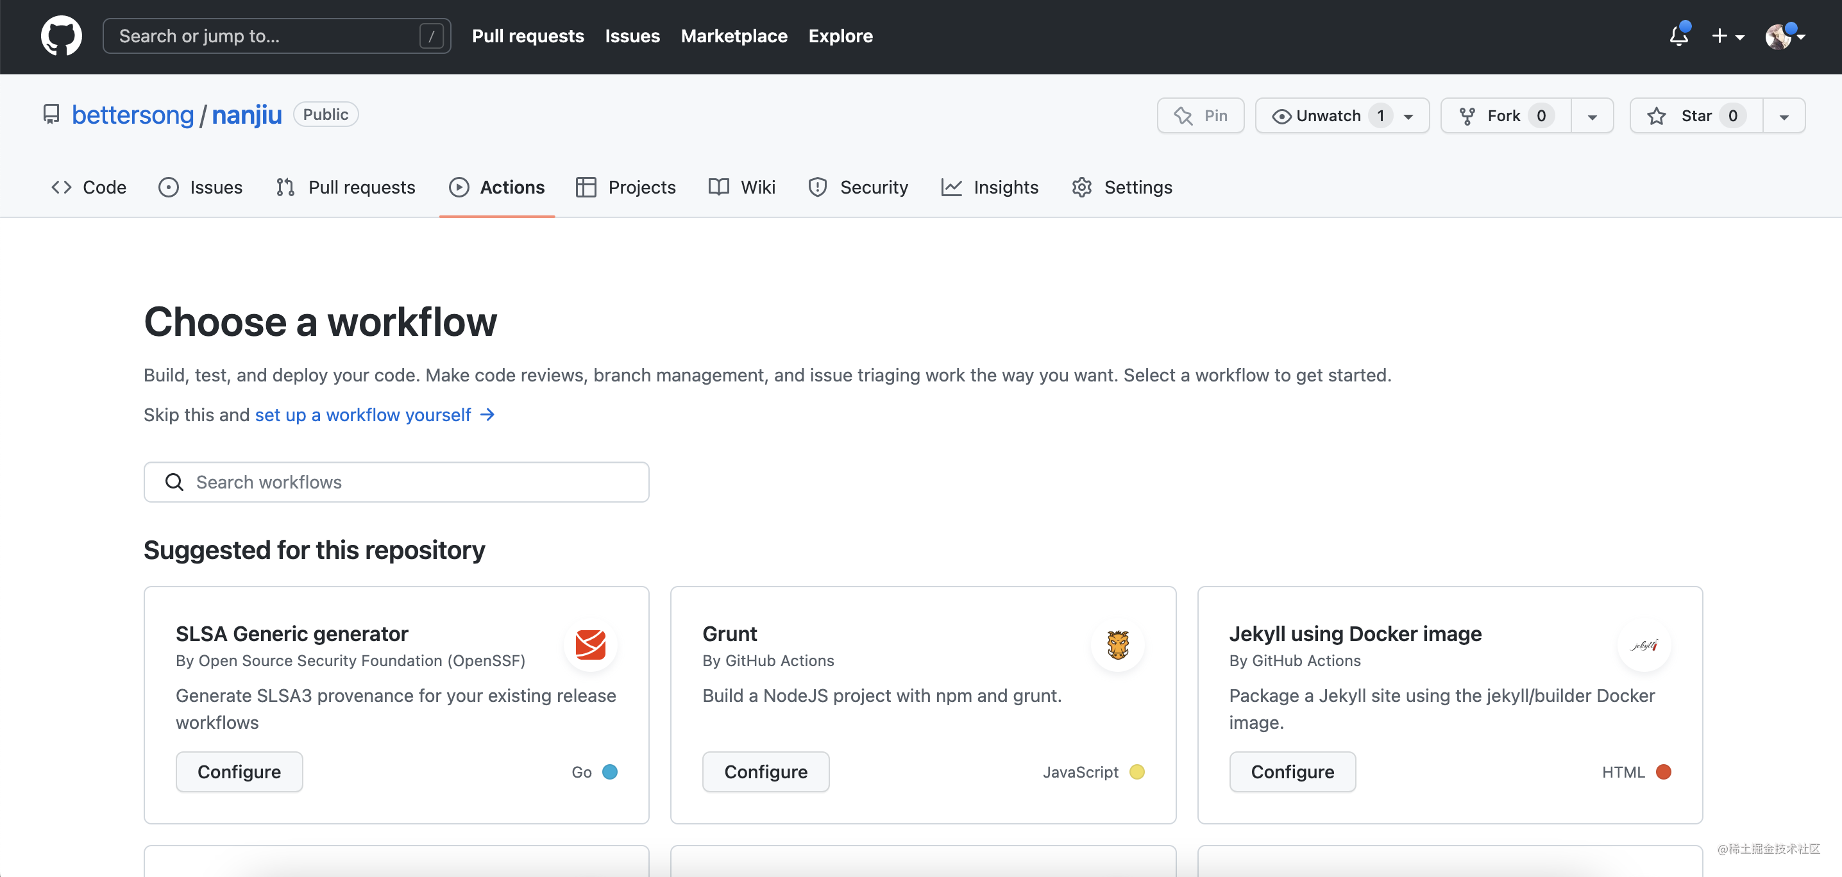1842x877 pixels.
Task: Toggle the Unwatch dropdown arrow
Action: tap(1411, 114)
